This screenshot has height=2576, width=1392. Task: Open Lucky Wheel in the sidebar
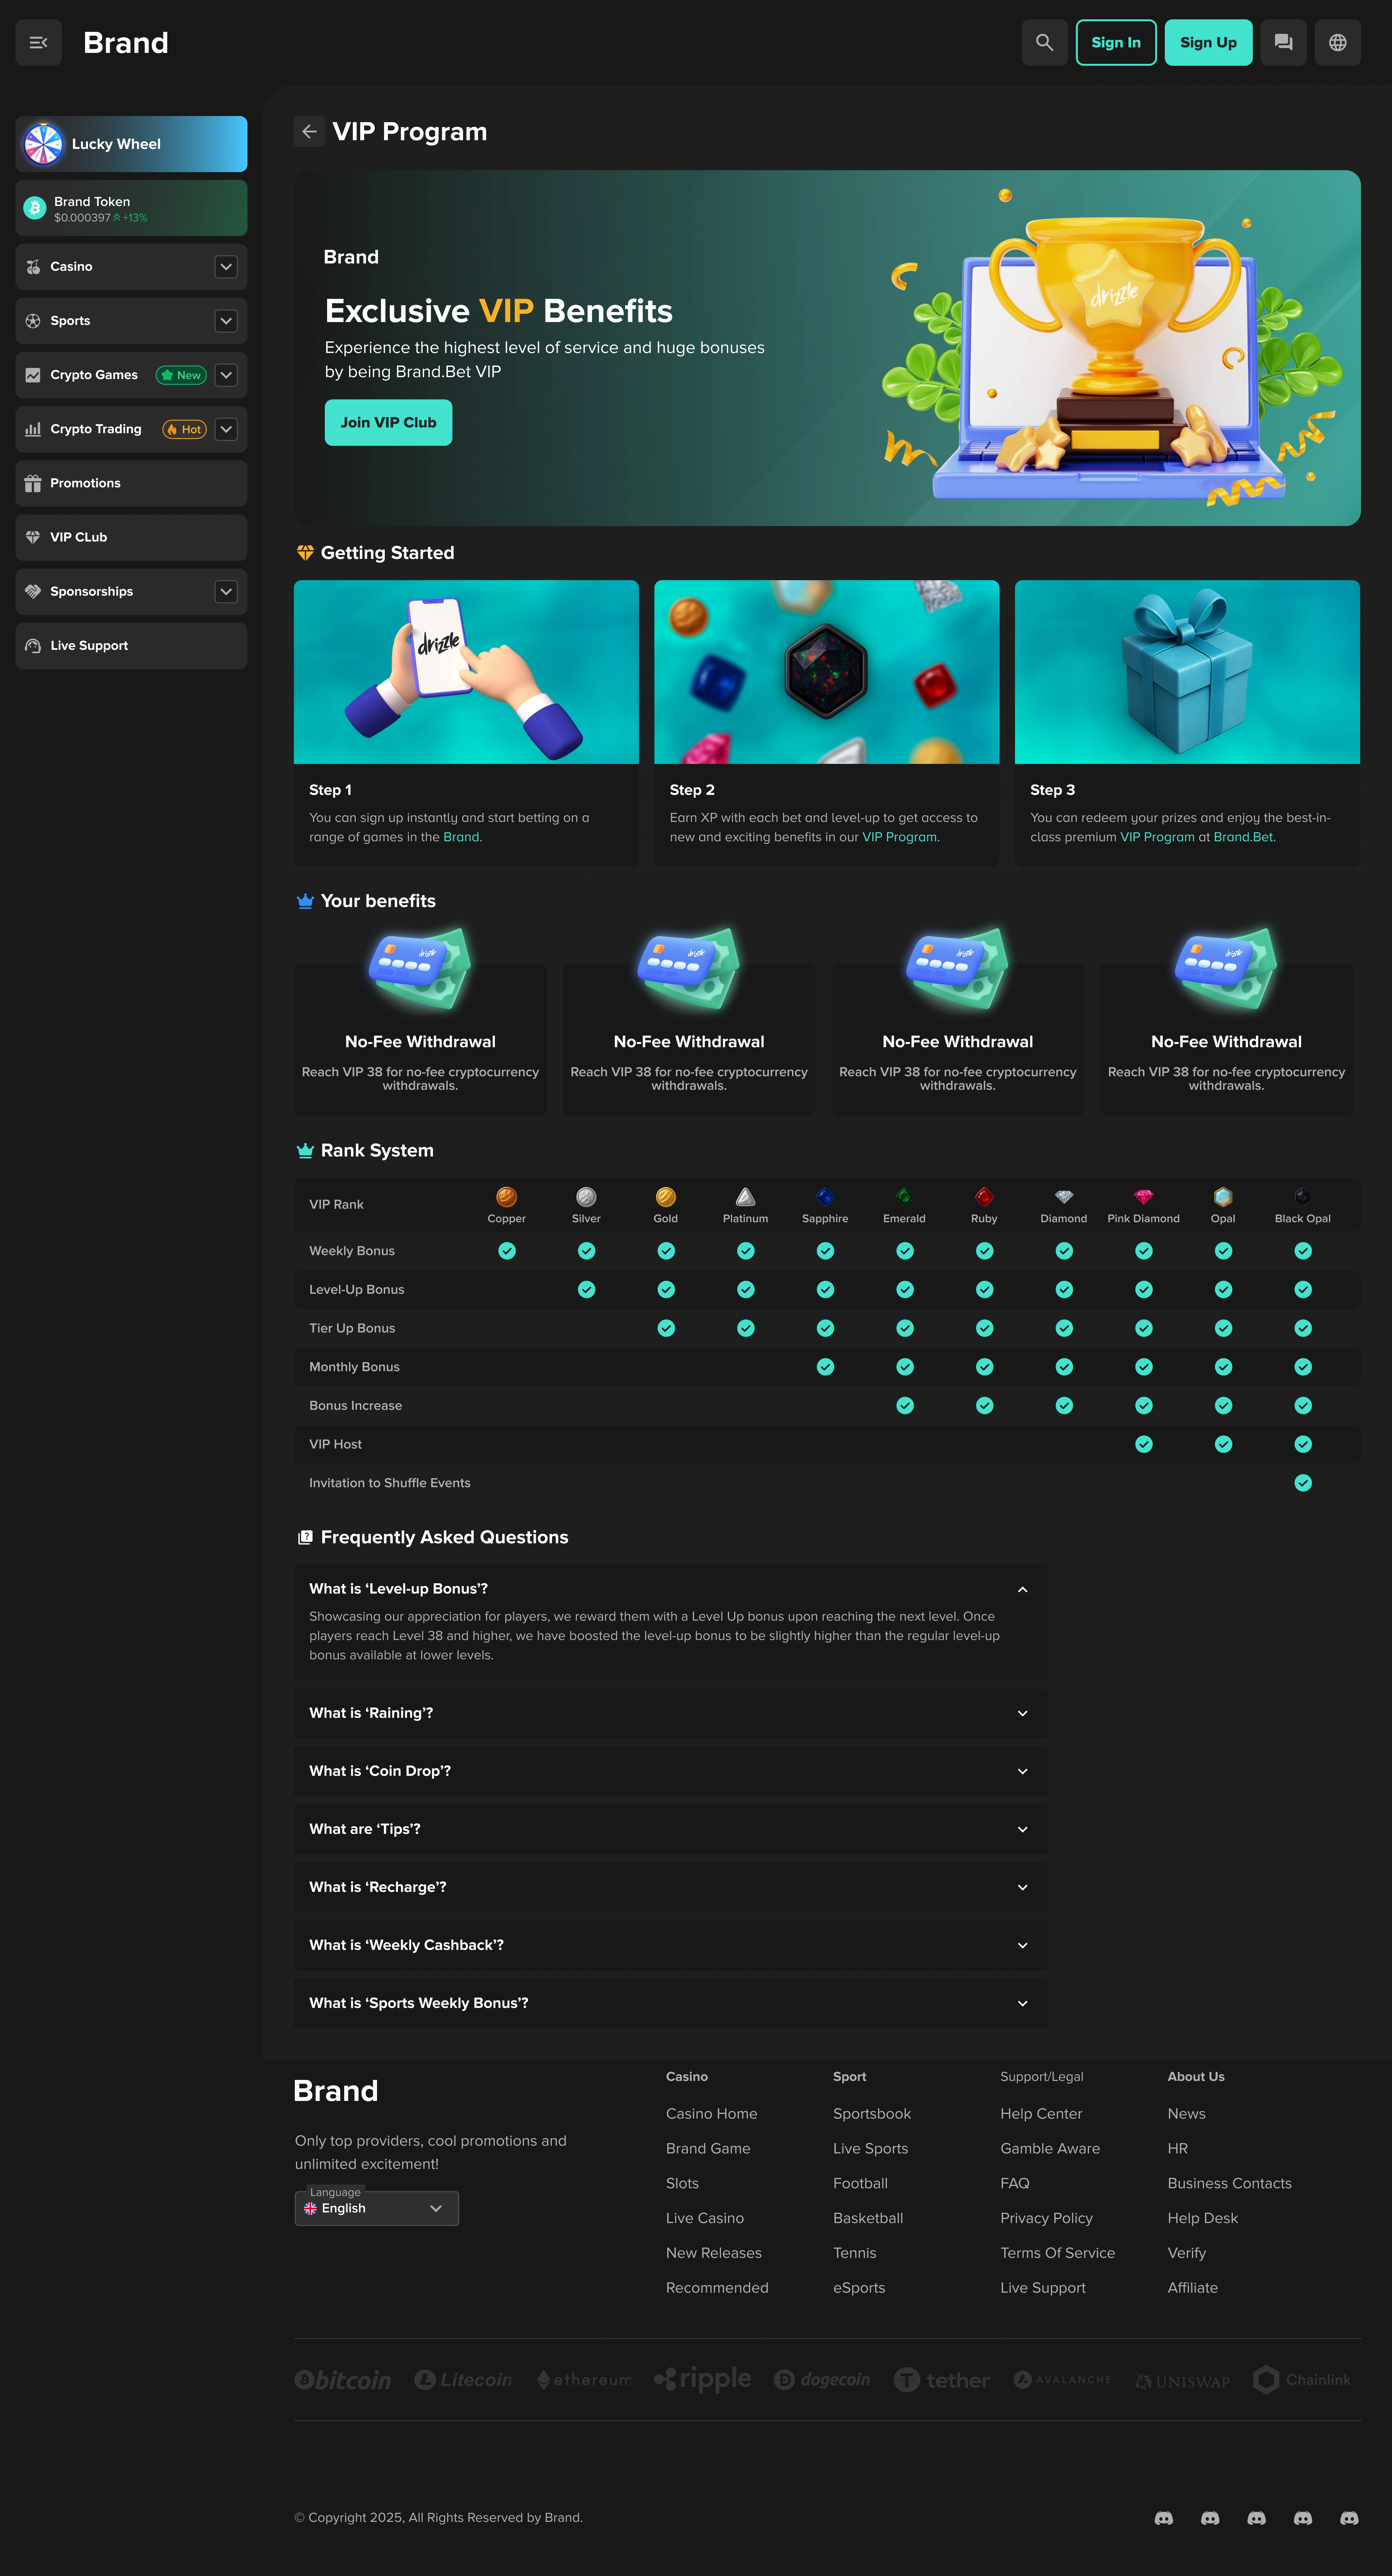131,144
